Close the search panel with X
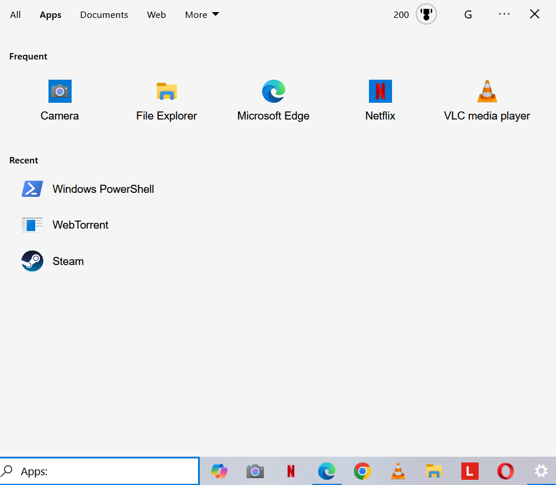 click(x=535, y=14)
